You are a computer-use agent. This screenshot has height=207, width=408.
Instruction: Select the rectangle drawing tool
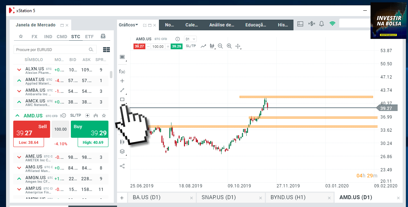(122, 99)
